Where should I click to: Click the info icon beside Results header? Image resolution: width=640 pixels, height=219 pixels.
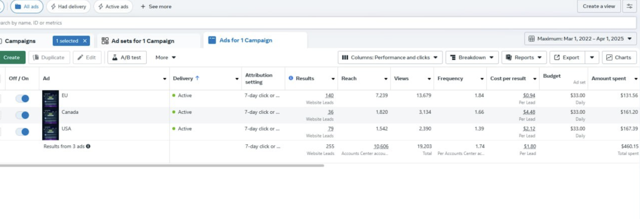click(291, 78)
